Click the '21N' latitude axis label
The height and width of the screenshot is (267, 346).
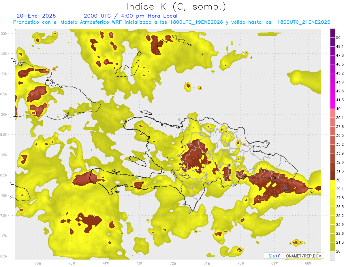click(x=5, y=74)
